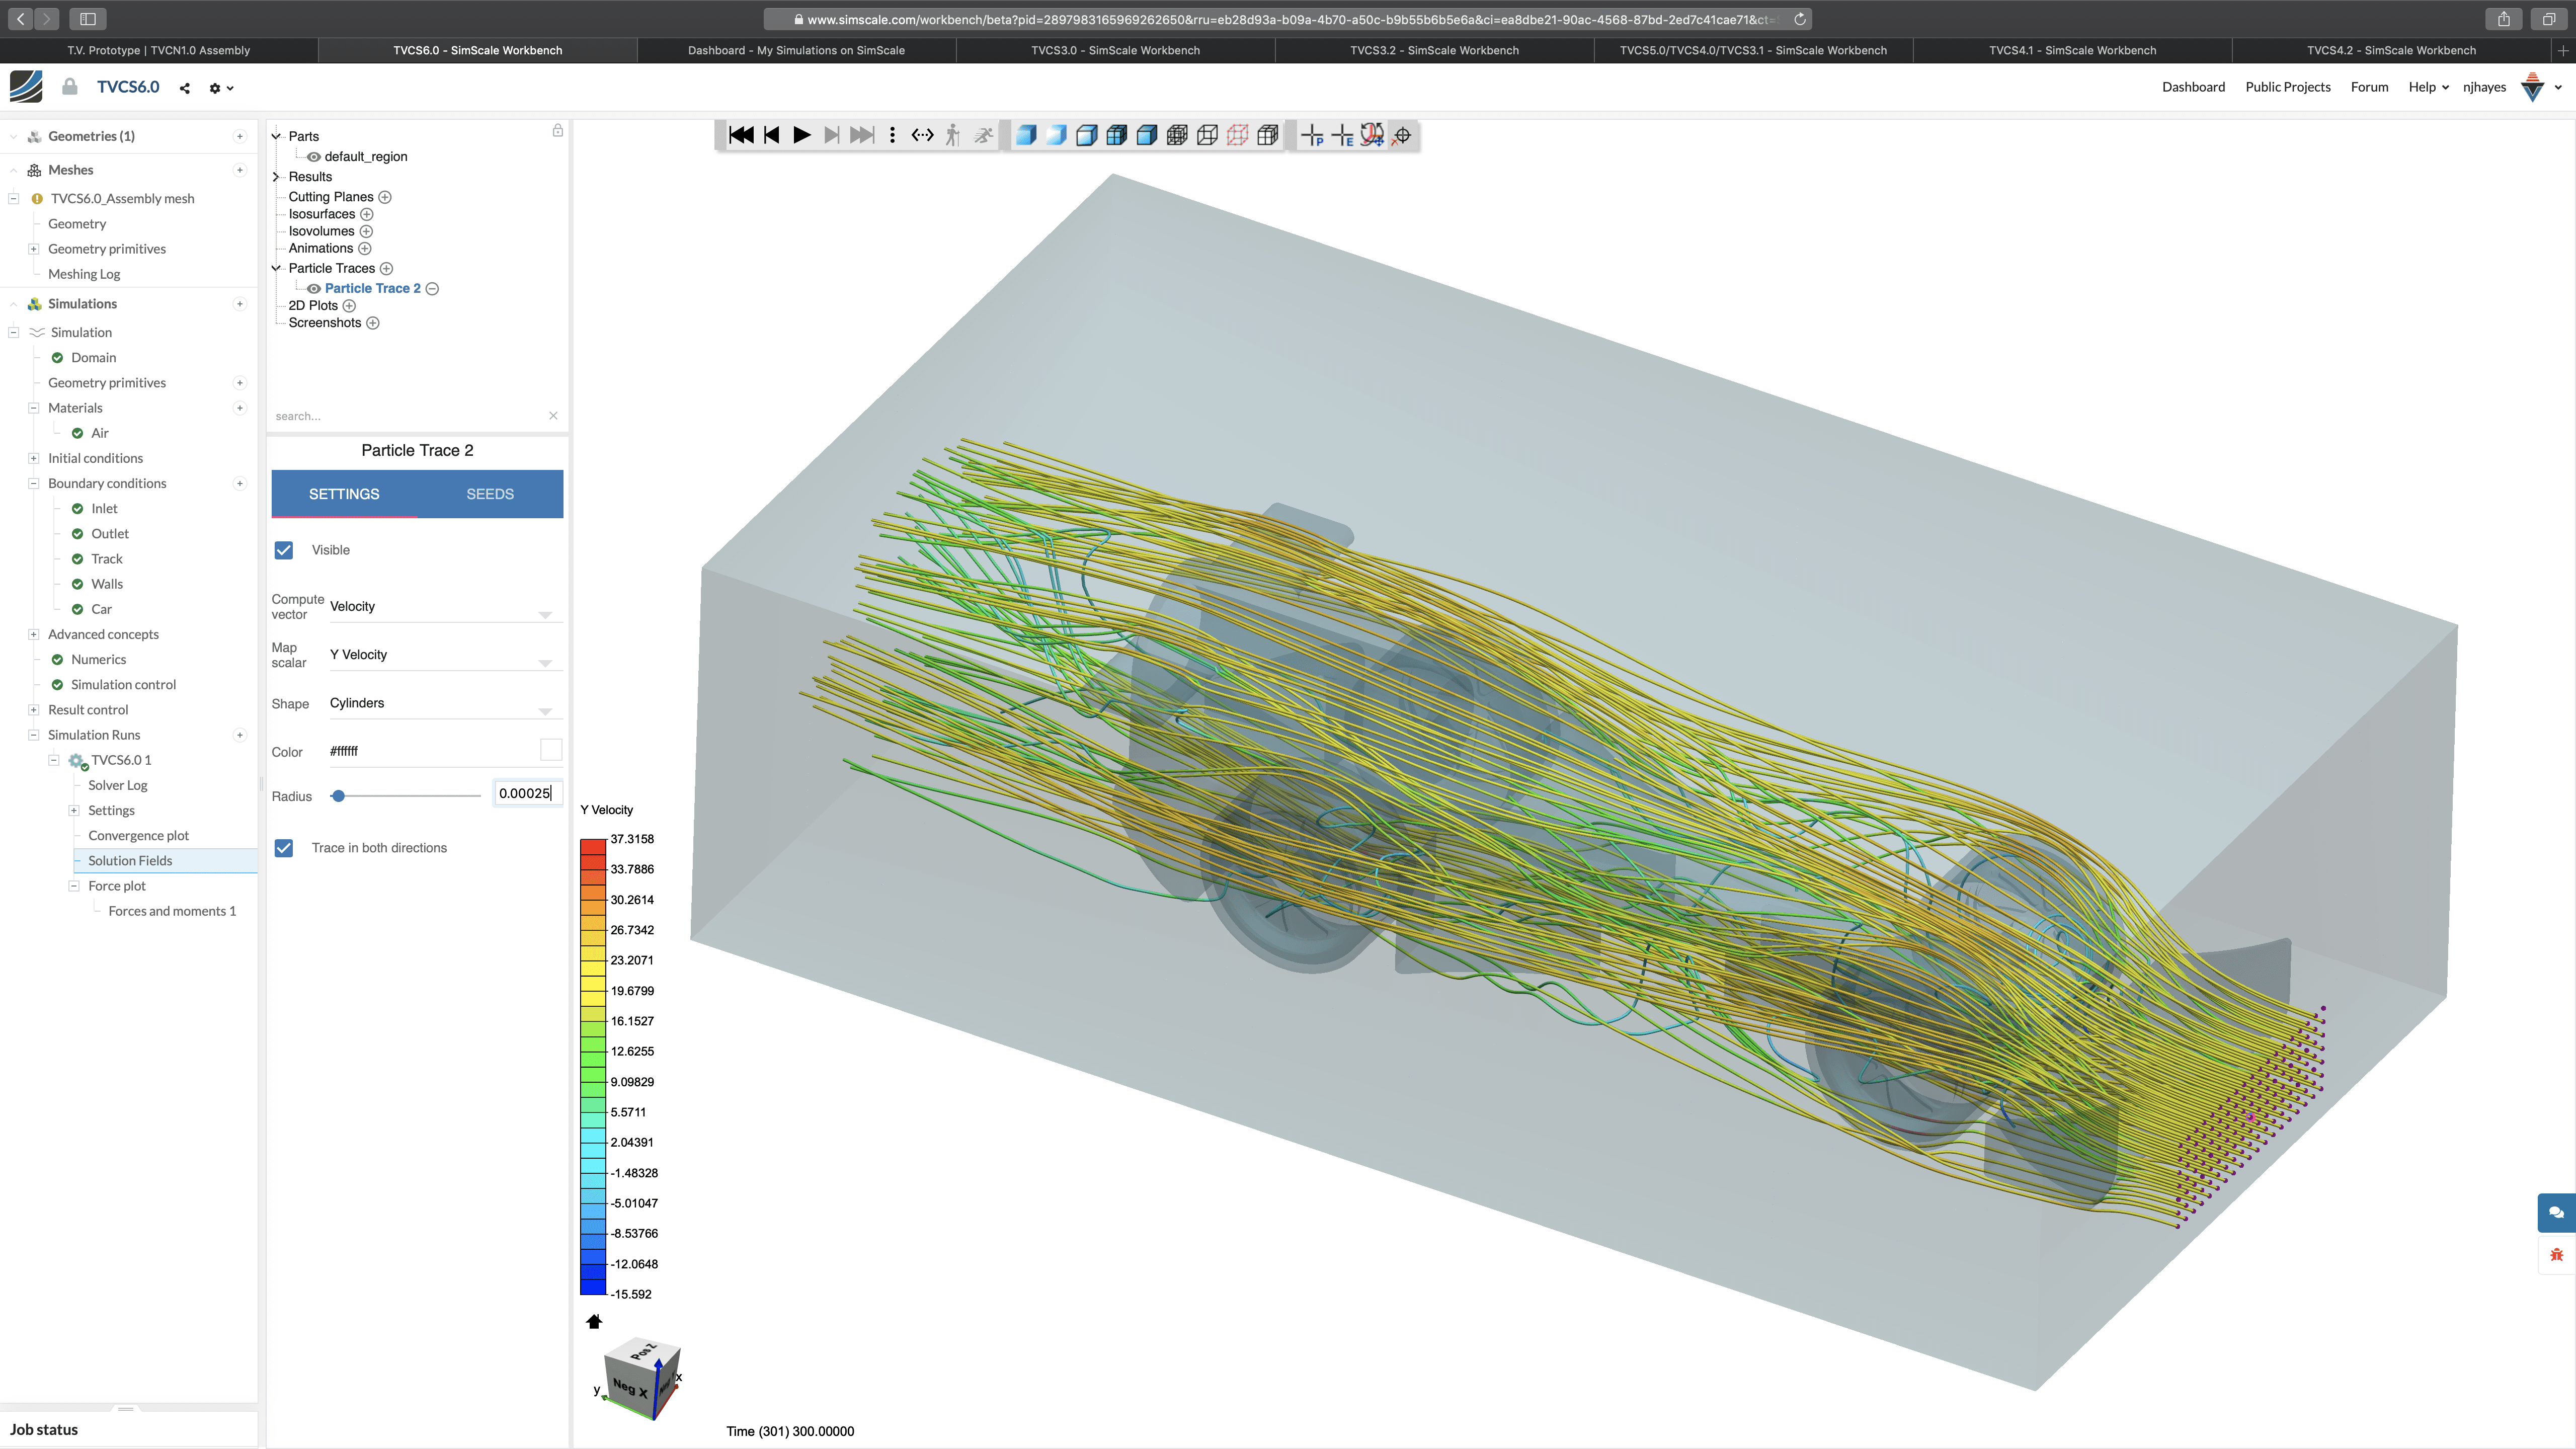Uncheck the Visible checkbox

click(x=284, y=550)
